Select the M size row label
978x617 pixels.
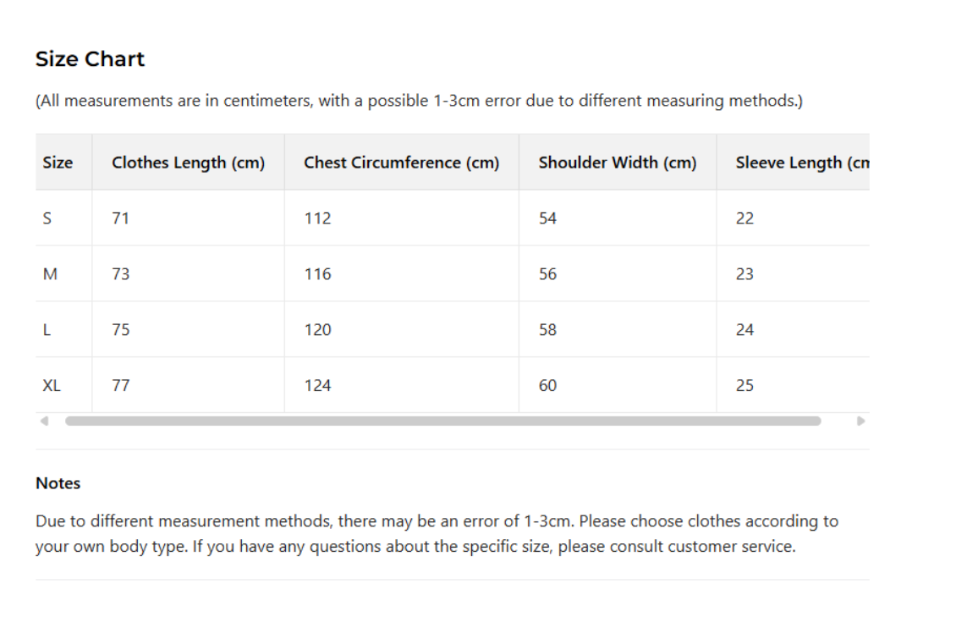tap(50, 274)
